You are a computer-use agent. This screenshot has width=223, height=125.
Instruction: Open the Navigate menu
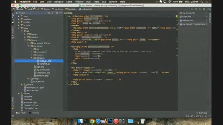(59, 2)
